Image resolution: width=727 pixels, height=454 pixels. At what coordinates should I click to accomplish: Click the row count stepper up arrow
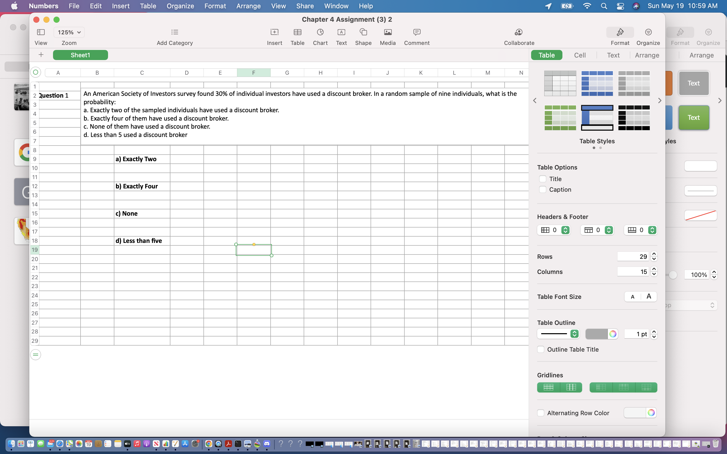(x=654, y=254)
